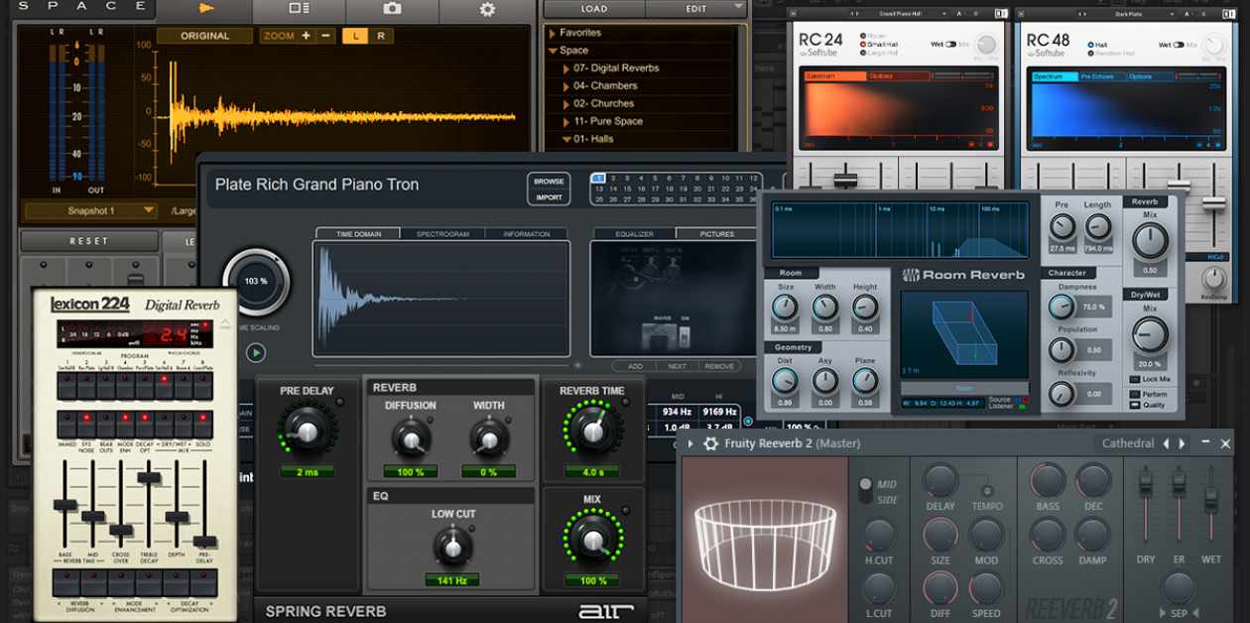
Task: Open the PICTURES tab
Action: 717,234
